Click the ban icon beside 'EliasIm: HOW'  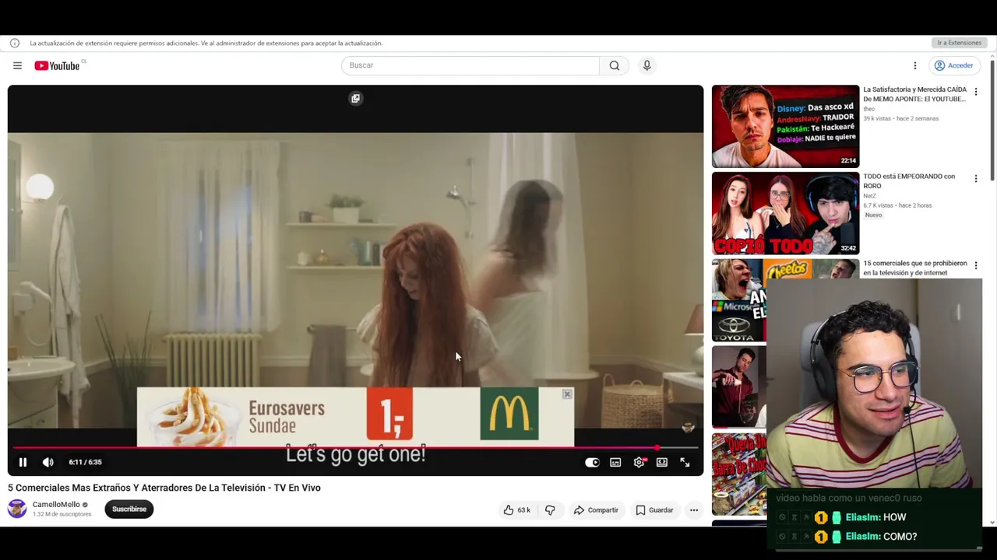point(782,517)
